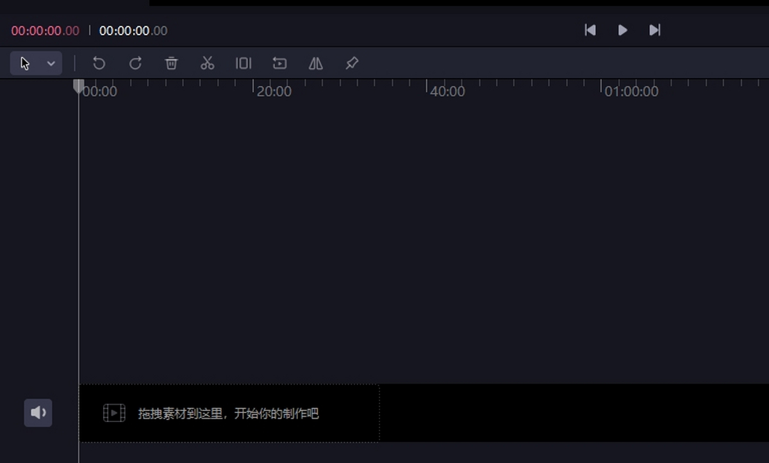Click the 01:00:00 mark on ruler
769x463 pixels.
pyautogui.click(x=631, y=92)
